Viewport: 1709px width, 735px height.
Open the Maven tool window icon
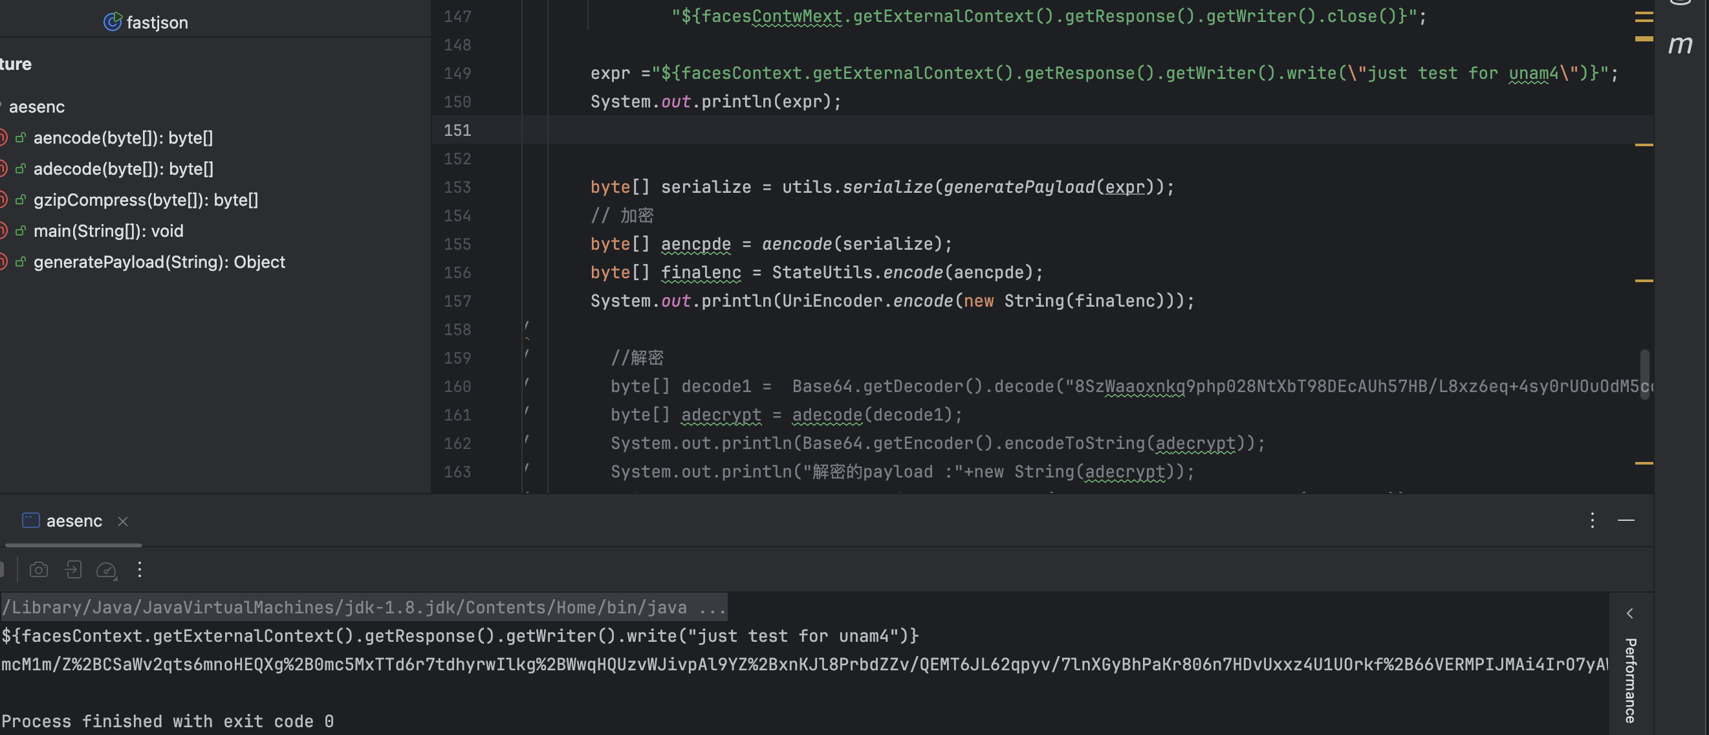[1680, 45]
